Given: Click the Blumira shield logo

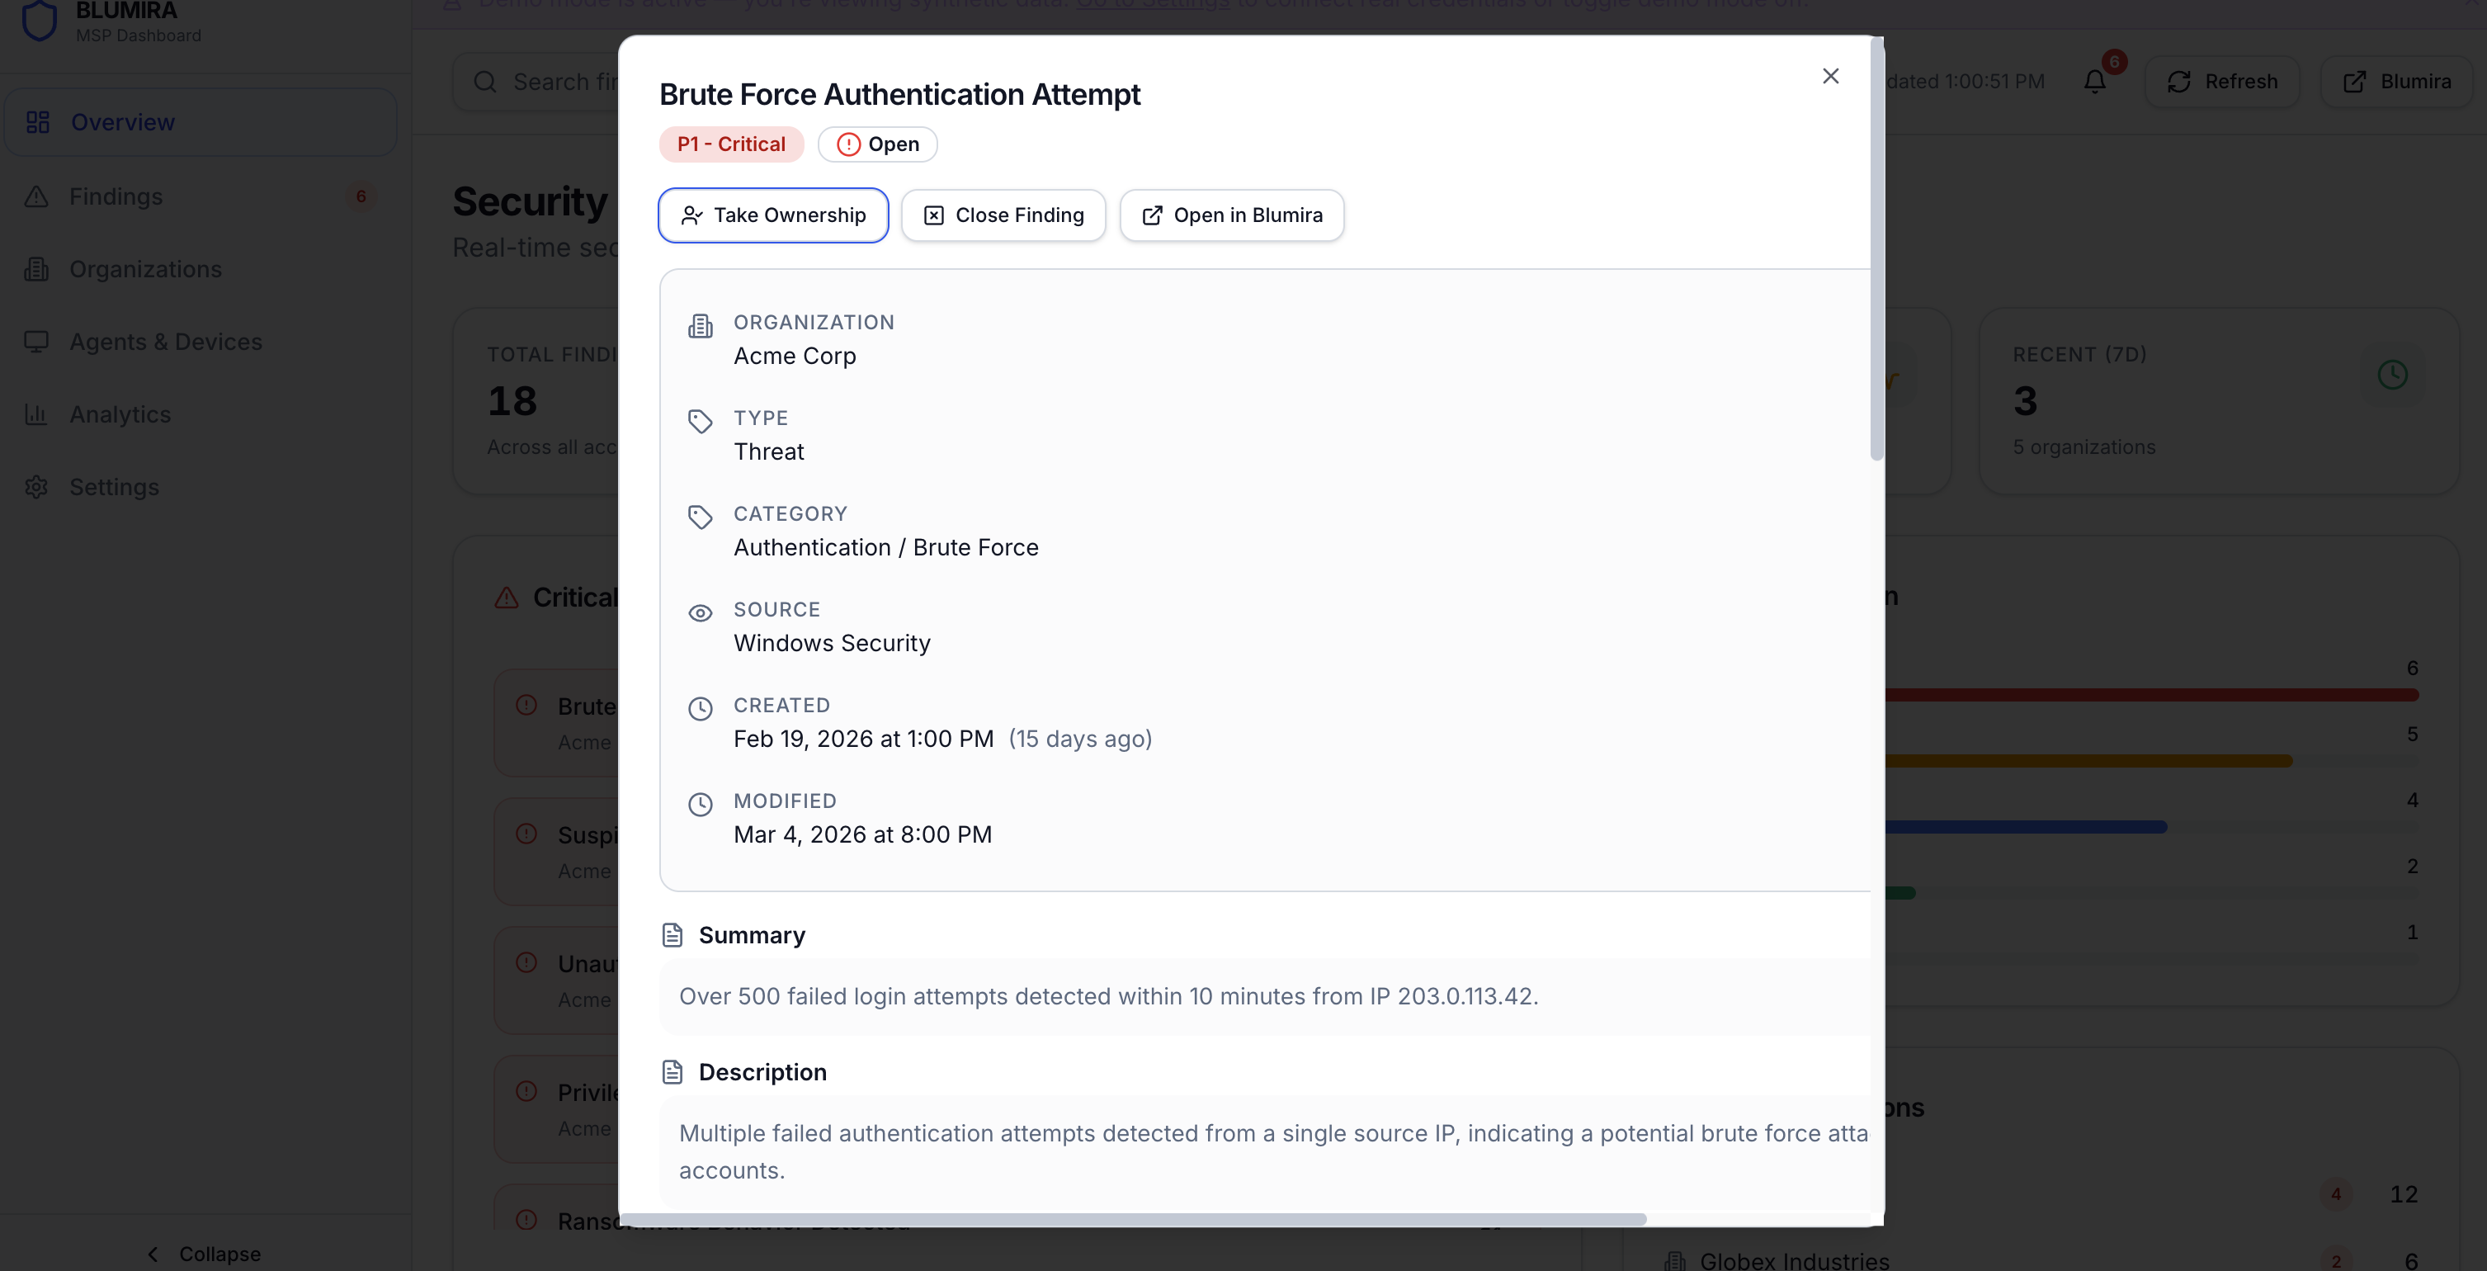Looking at the screenshot, I should pyautogui.click(x=40, y=19).
